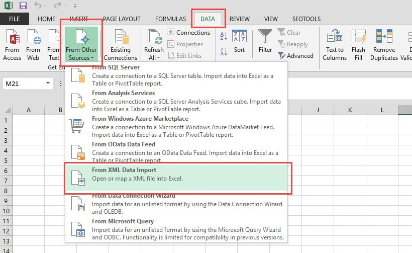Screen dimensions: 412x253
Task: Click Remove Duplicates
Action: pyautogui.click(x=384, y=45)
